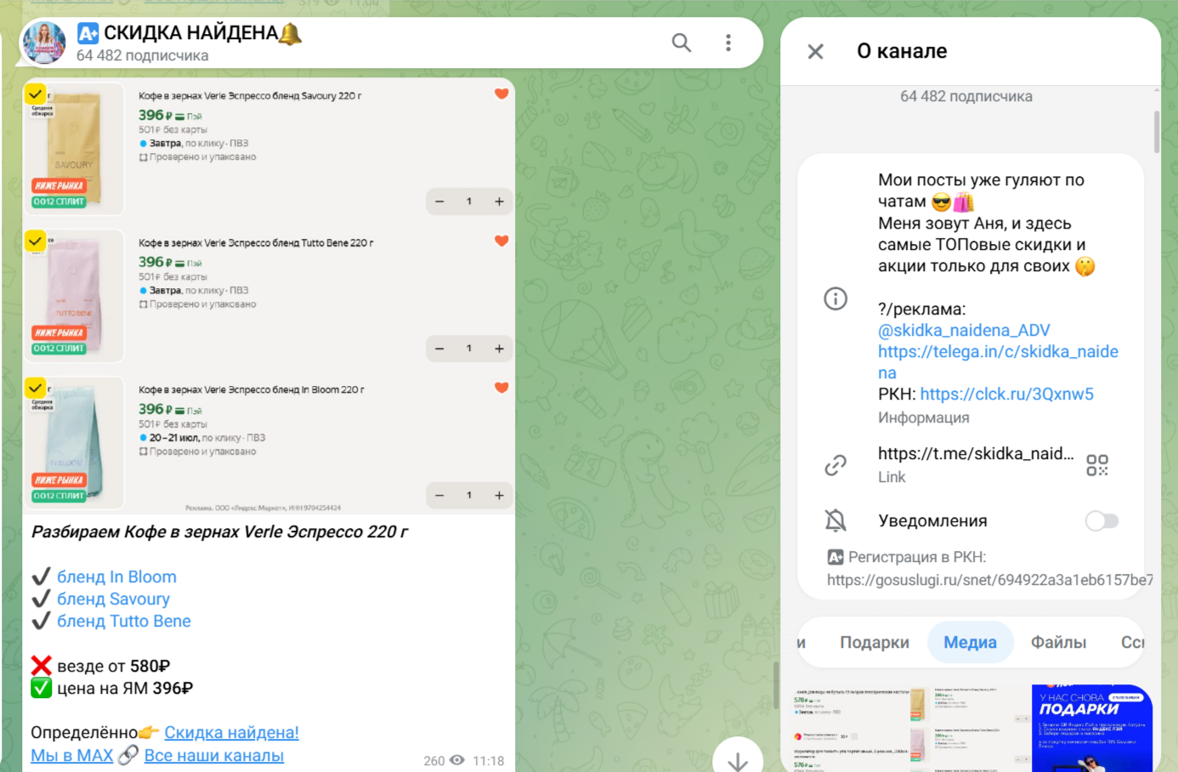Open the middle media thumbnail in the Медиа grid
Image resolution: width=1178 pixels, height=772 pixels.
[x=971, y=728]
